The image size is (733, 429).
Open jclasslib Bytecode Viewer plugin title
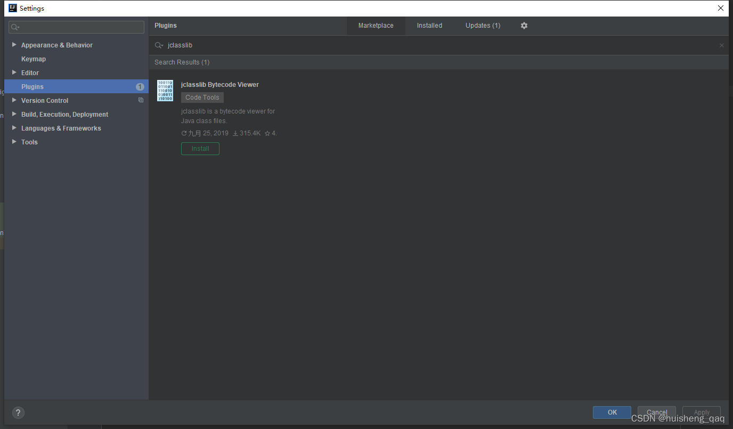pyautogui.click(x=220, y=85)
